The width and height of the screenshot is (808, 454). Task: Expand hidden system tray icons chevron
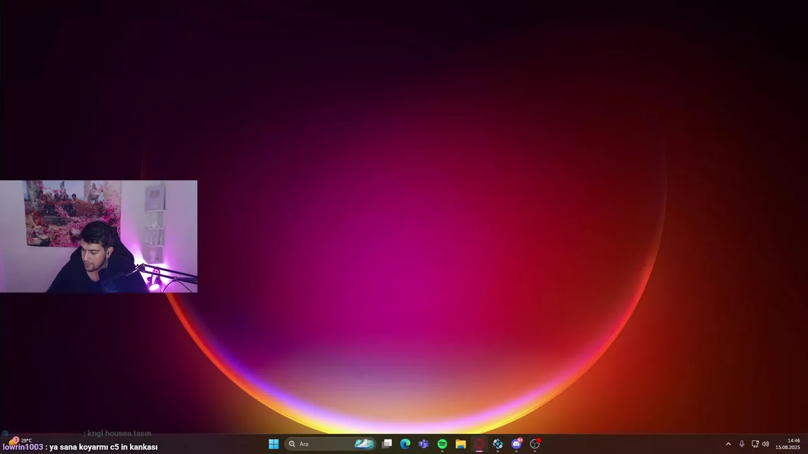tap(728, 444)
